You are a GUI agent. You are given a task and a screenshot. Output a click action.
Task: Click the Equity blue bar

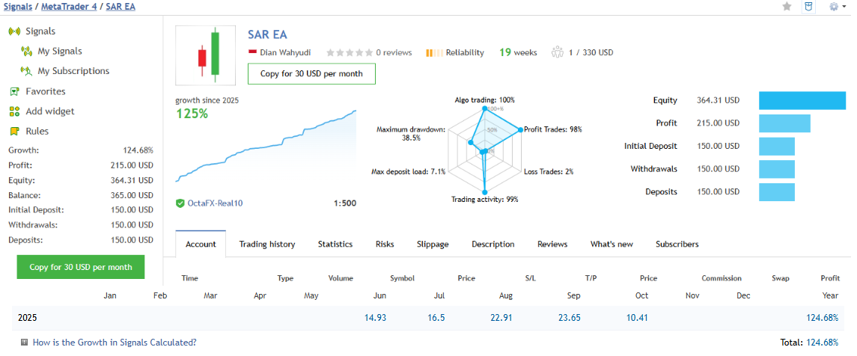pyautogui.click(x=802, y=100)
